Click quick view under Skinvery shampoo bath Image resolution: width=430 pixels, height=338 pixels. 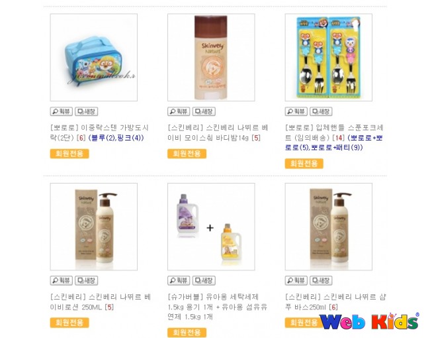click(296, 280)
